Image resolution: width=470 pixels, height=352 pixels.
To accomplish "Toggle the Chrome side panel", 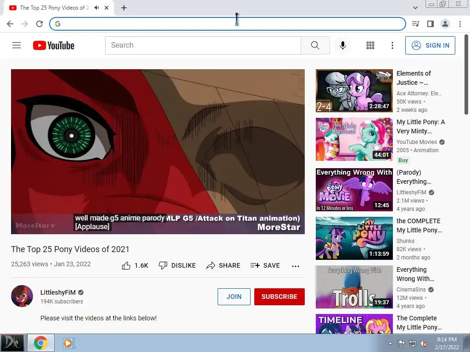I will click(x=431, y=24).
